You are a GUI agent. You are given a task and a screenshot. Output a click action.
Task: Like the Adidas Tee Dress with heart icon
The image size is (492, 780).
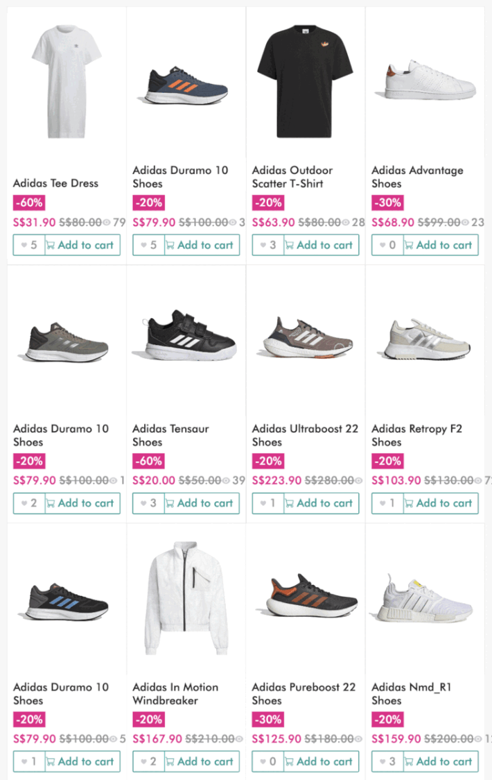(29, 245)
